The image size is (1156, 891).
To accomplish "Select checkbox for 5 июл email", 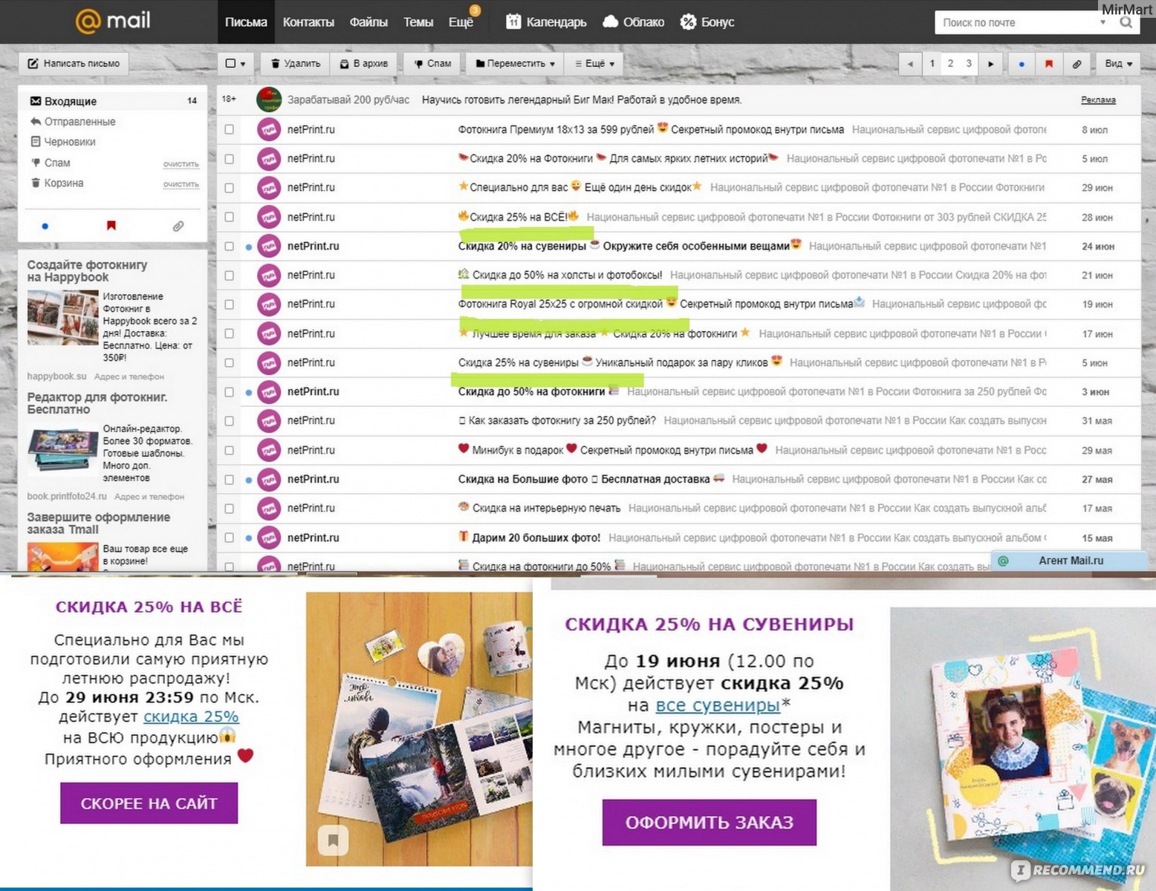I will 230,158.
